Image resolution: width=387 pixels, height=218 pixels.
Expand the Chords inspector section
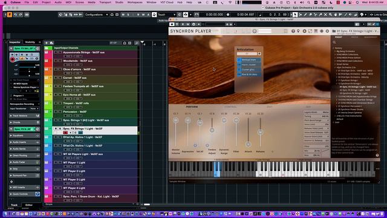(x=24, y=122)
